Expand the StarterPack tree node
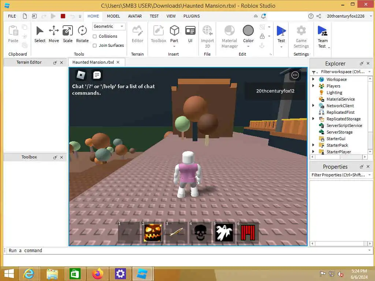375x281 pixels. point(313,145)
